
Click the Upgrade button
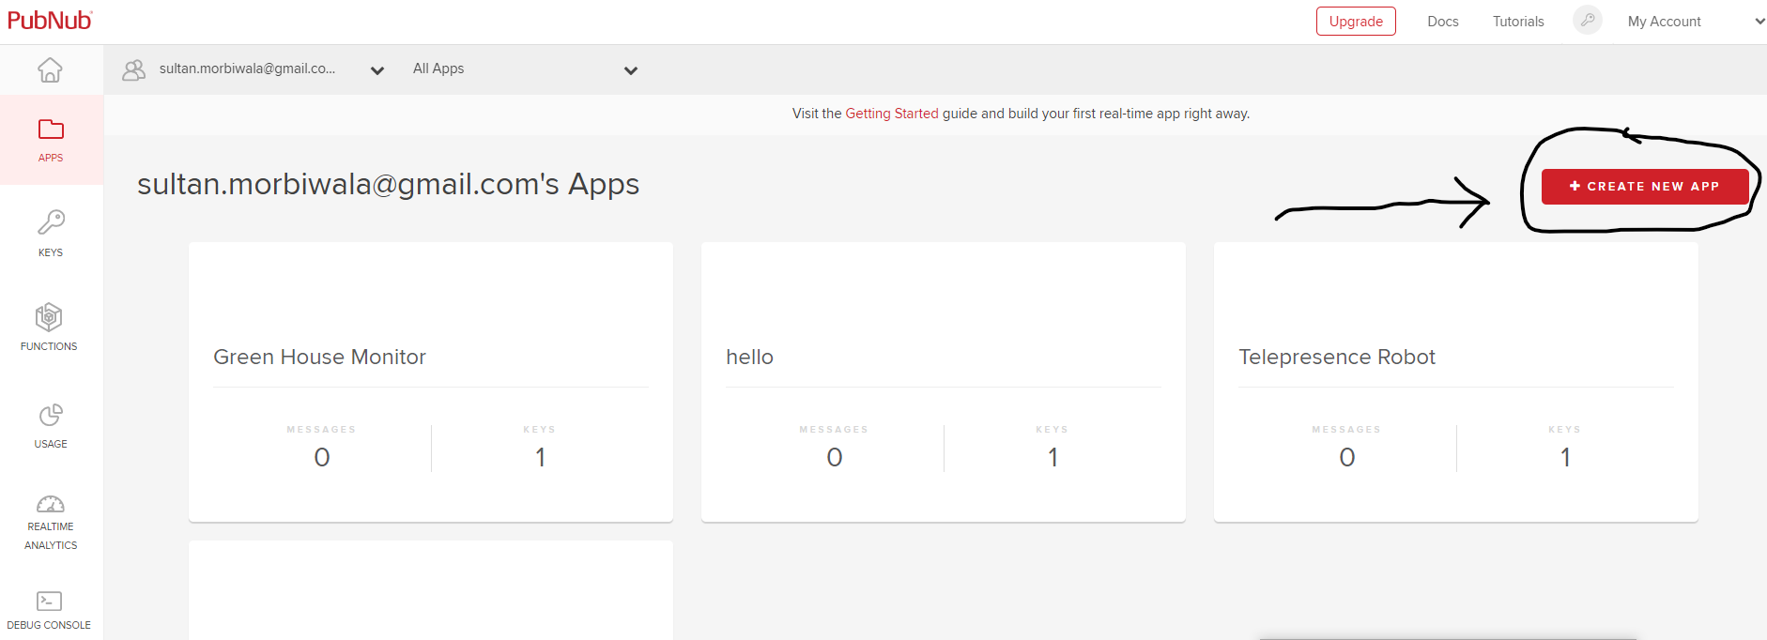click(x=1356, y=21)
